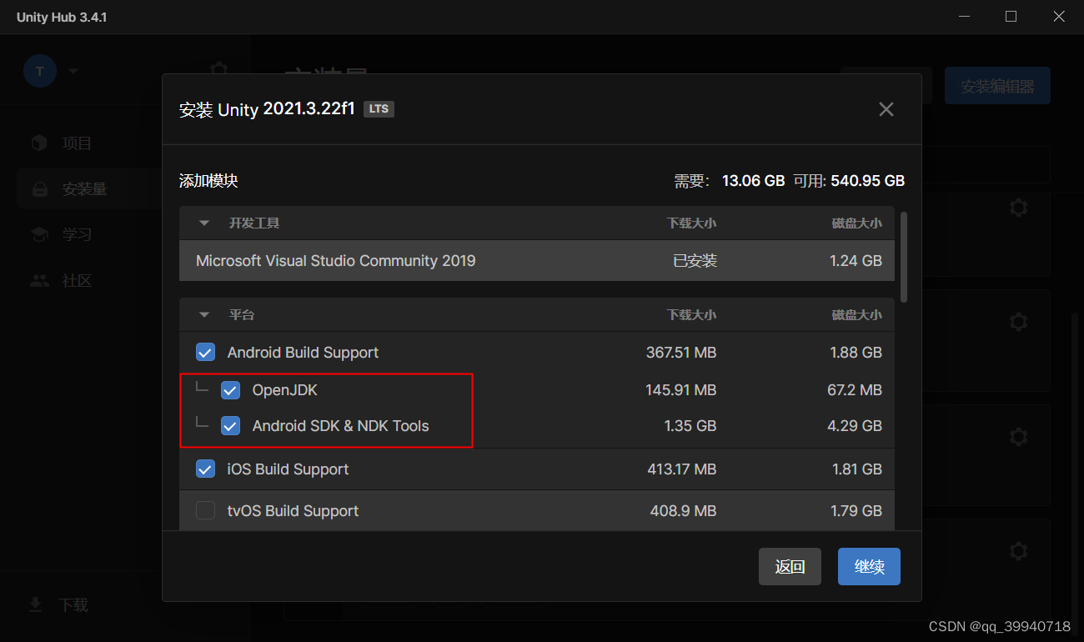This screenshot has height=642, width=1084.
Task: Click the 1.24 GB disk size value
Action: pos(856,261)
